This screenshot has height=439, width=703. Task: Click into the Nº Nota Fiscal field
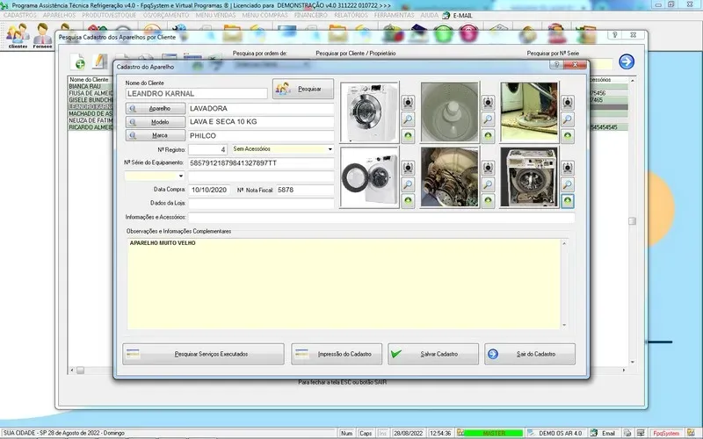tap(304, 190)
